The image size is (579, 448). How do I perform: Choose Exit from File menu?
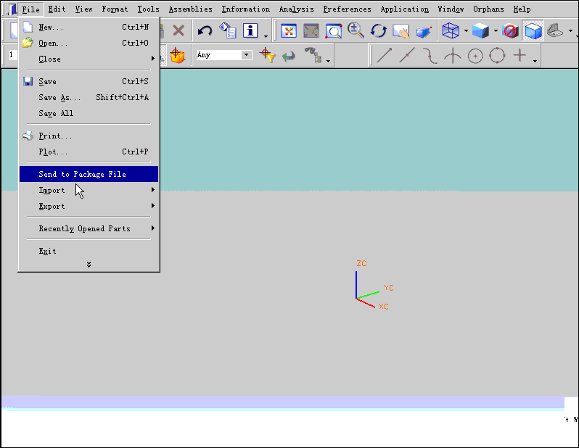(x=89, y=251)
